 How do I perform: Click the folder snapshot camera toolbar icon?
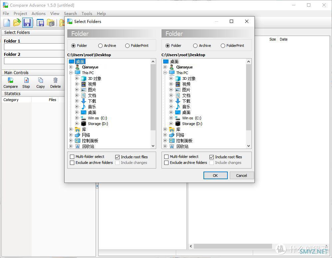pyautogui.click(x=51, y=23)
